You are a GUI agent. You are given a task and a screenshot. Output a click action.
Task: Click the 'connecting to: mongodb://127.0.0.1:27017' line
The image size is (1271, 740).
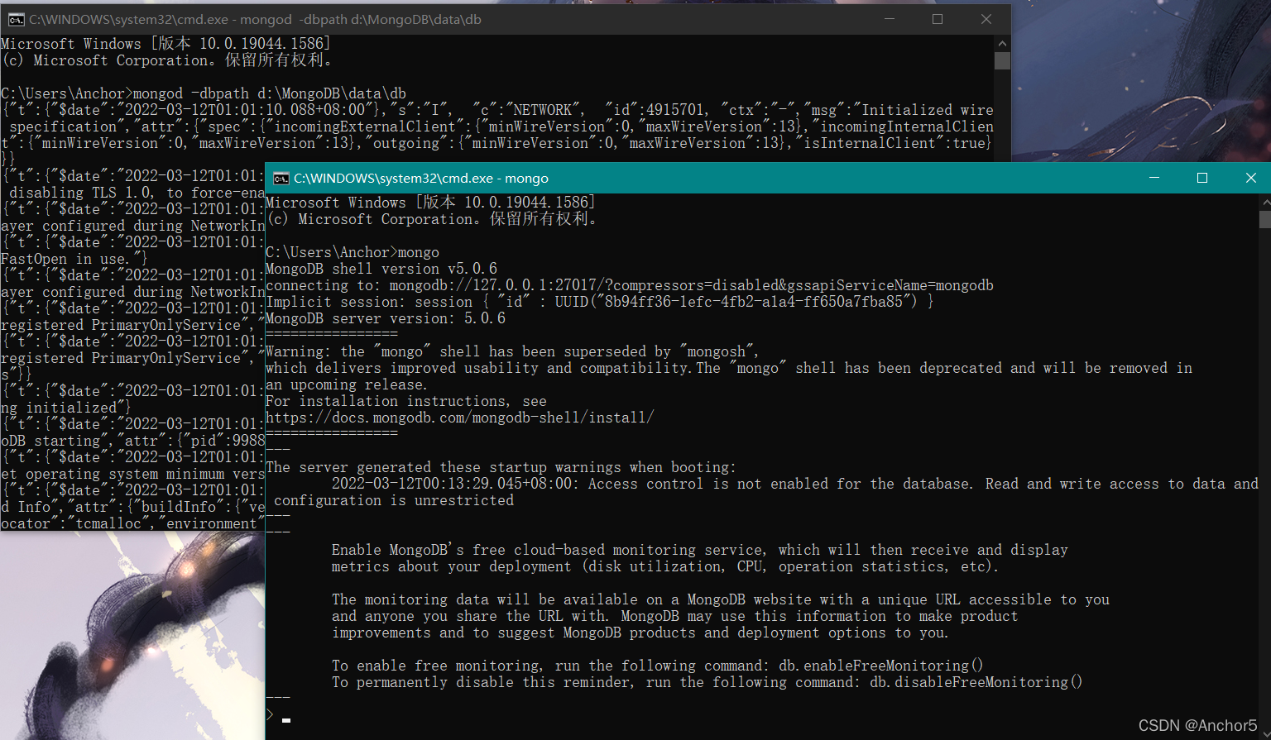(630, 285)
